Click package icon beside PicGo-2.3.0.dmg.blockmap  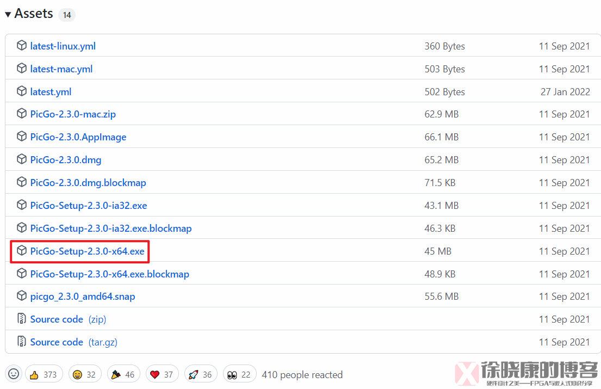21,182
